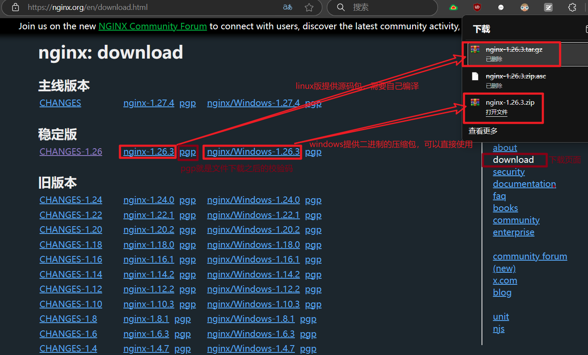Click 打开文件 under nginx-1.26.3.zip
This screenshot has width=588, height=355.
[x=497, y=112]
